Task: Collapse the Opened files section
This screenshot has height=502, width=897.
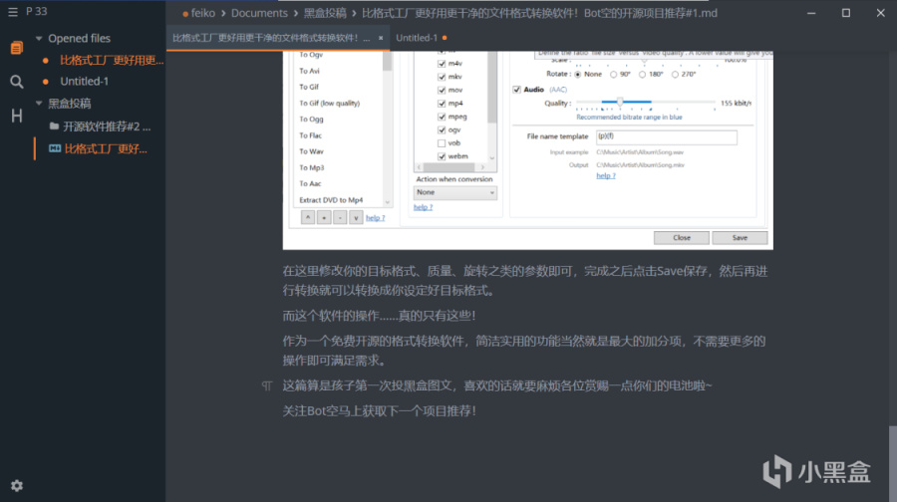Action: [39, 38]
